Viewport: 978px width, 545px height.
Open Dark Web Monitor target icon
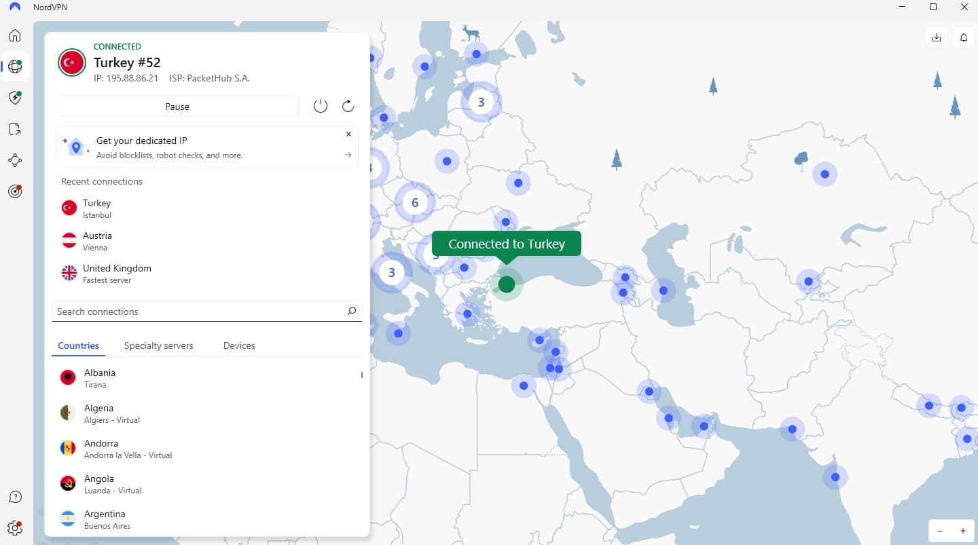(15, 191)
